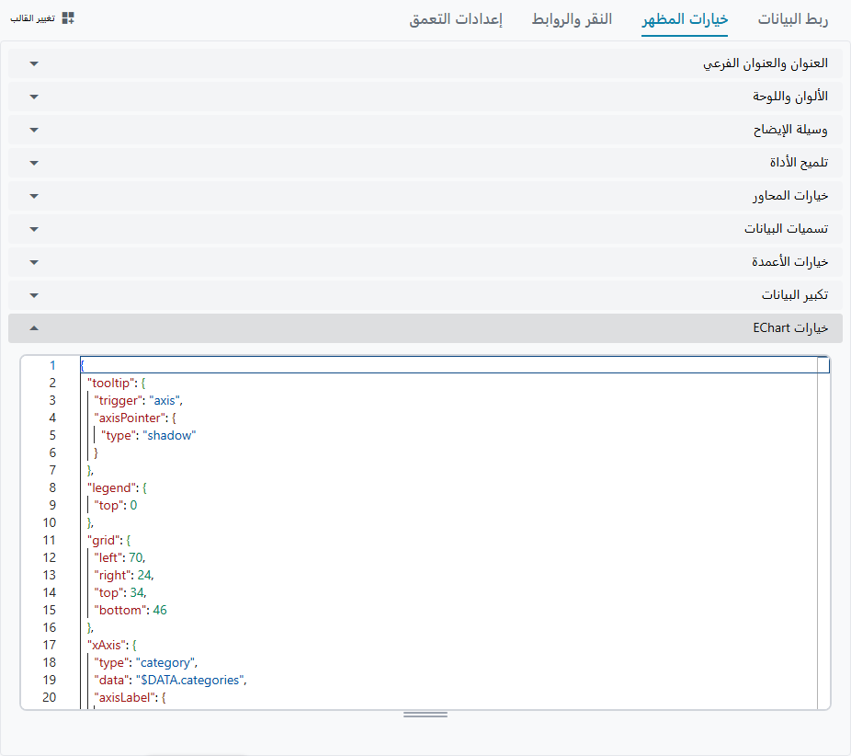
Task: Expand the خيارات المحاور section arrow
Action: pos(34,196)
